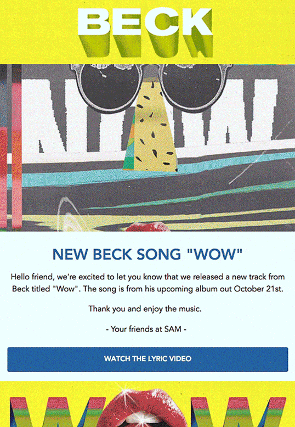Image resolution: width=295 pixels, height=427 pixels.
Task: Click the 'Your friends at SAM' signature
Action: [x=146, y=329]
